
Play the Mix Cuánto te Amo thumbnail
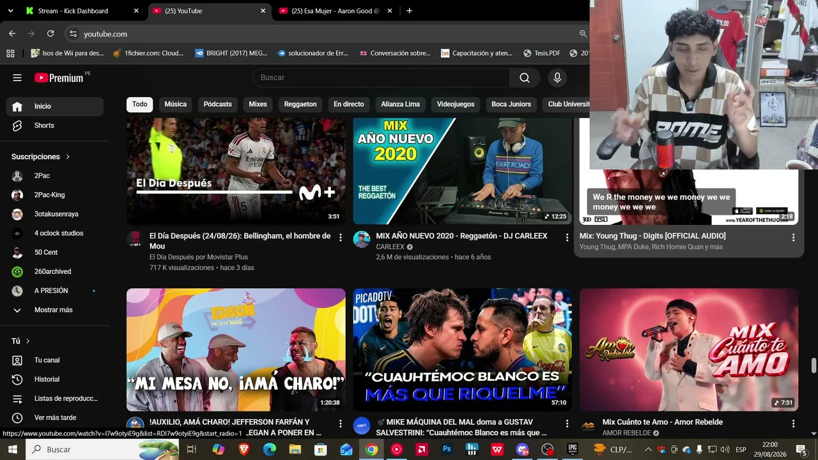coord(689,350)
